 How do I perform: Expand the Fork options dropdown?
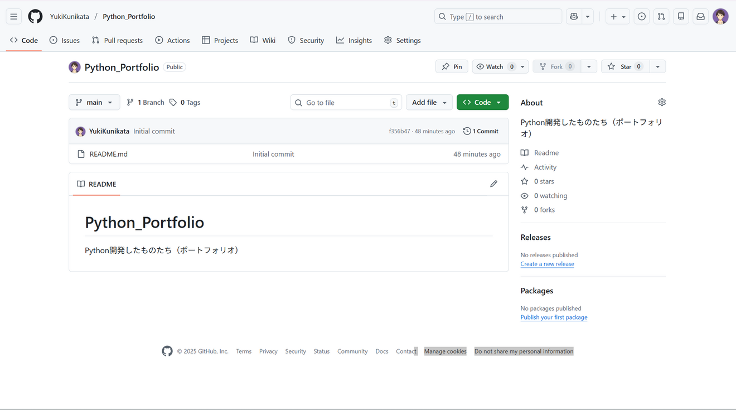[x=589, y=66]
